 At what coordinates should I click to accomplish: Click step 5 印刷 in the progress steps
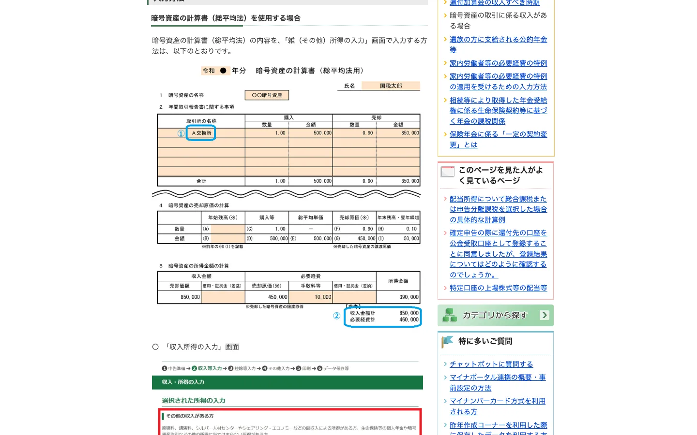pyautogui.click(x=303, y=368)
